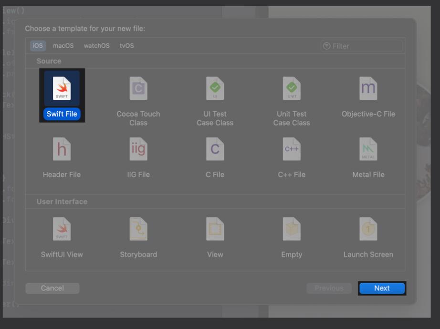Choose the C File template
440x329 pixels.
pos(215,158)
